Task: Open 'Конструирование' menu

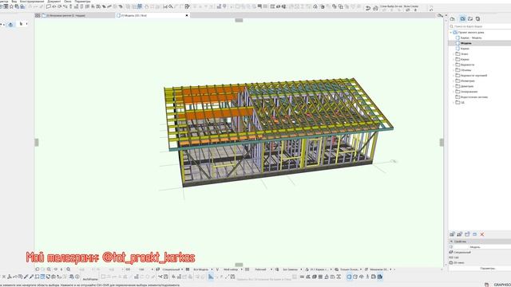Action: 32,2
